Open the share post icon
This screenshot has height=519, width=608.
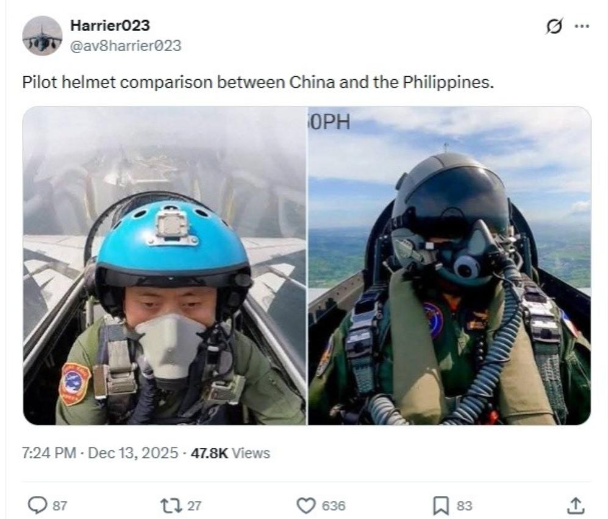coord(576,505)
